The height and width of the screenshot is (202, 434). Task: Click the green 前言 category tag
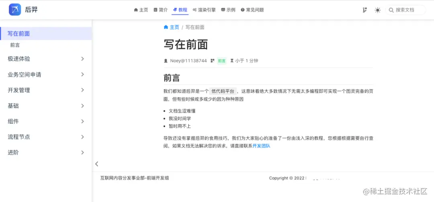tap(221, 61)
